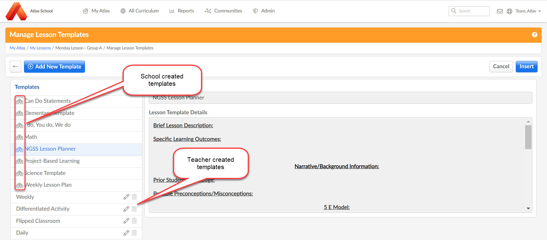The width and height of the screenshot is (547, 240).
Task: Delete the Flipped Classroom template
Action: click(134, 221)
